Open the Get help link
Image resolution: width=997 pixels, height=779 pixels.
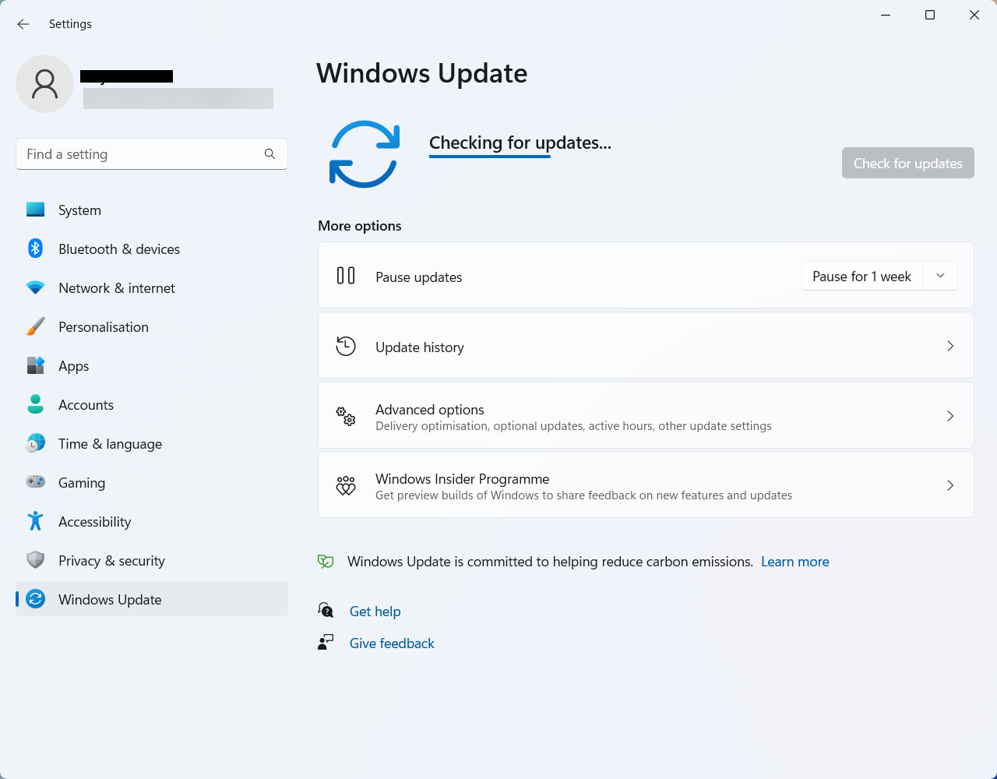click(x=375, y=612)
